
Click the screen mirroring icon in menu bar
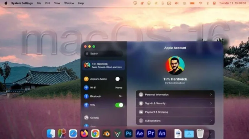(169, 3)
